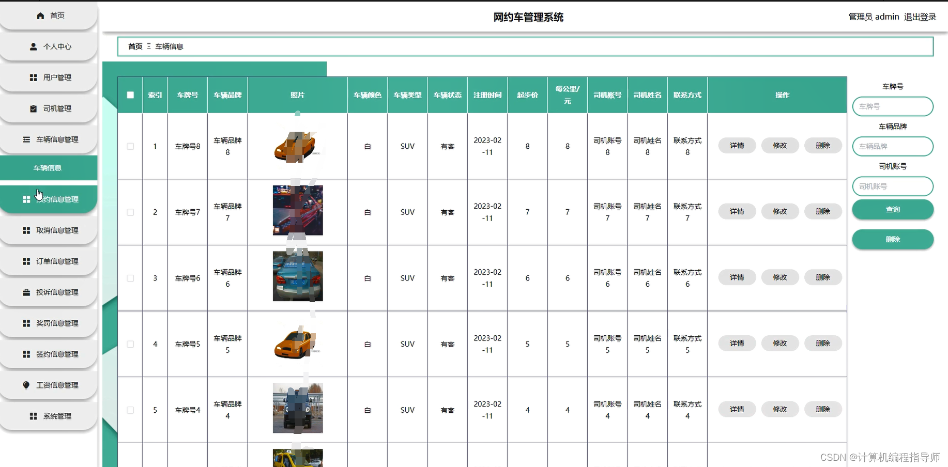Open the orange taxi photo for 车牌号5

(x=298, y=343)
